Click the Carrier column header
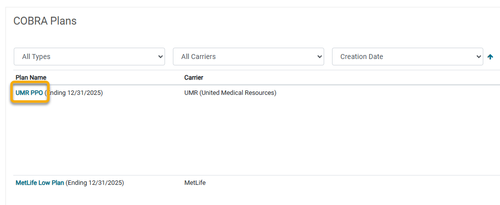This screenshot has height=205, width=500. point(194,78)
